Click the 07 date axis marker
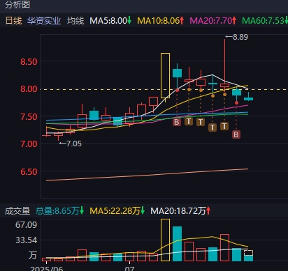This screenshot has height=271, width=288. click(129, 269)
